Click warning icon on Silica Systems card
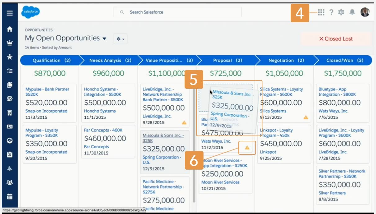 [x=306, y=117]
